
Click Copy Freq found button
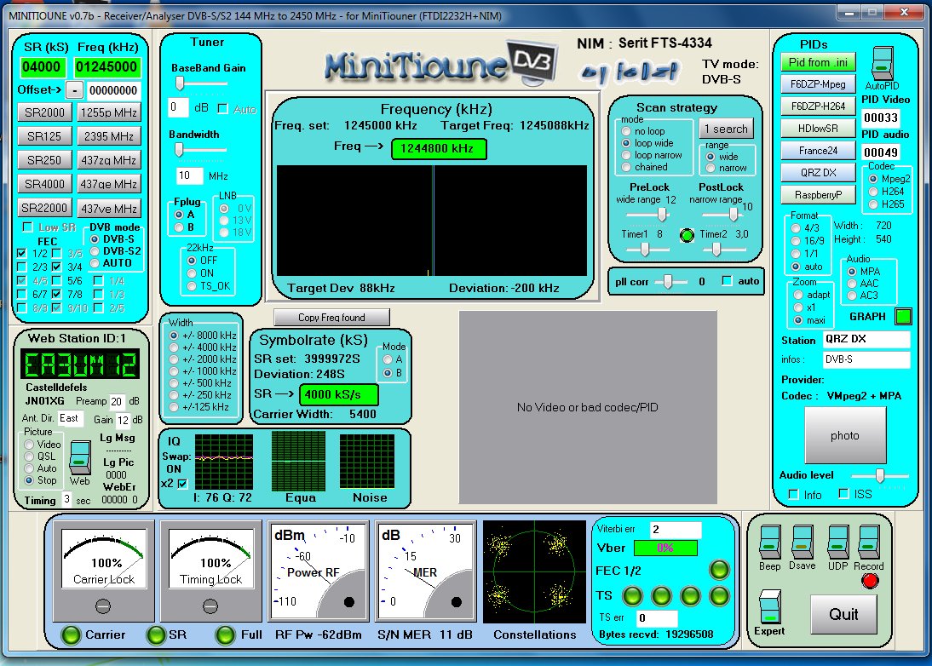[331, 318]
